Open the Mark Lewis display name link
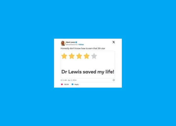 [70, 42]
